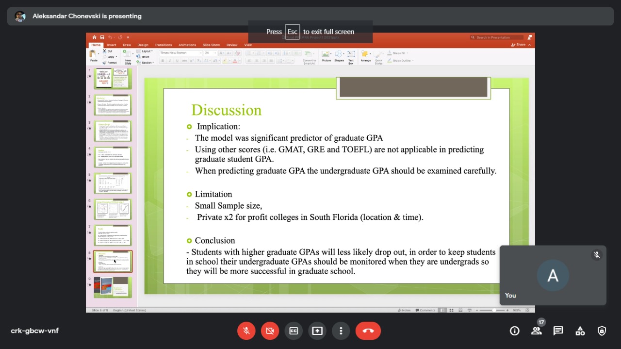Open the Shapes gallery button
Screen dimensions: 621x349
pos(339,56)
